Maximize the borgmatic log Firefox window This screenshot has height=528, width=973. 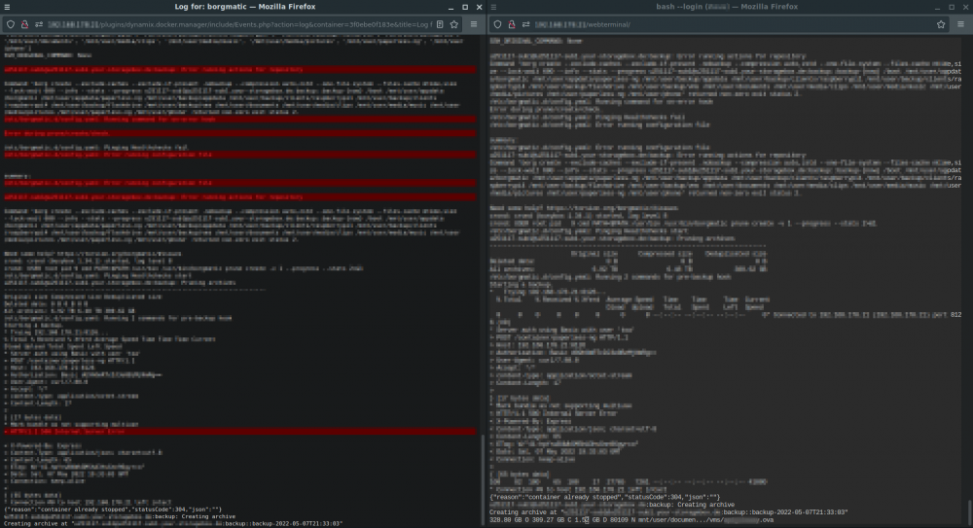coord(465,7)
